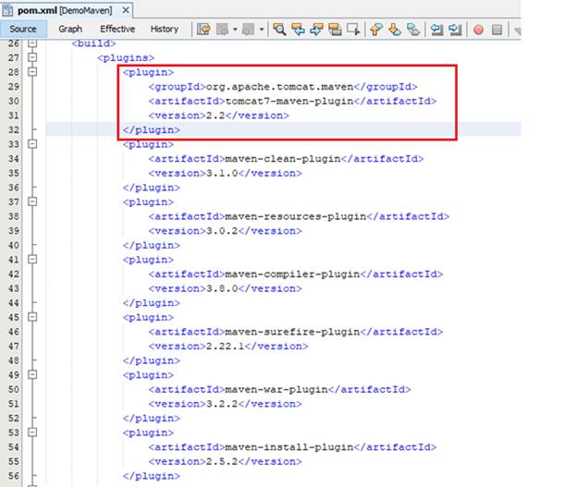
Task: Click version 3.0.2 value
Action: click(x=222, y=231)
